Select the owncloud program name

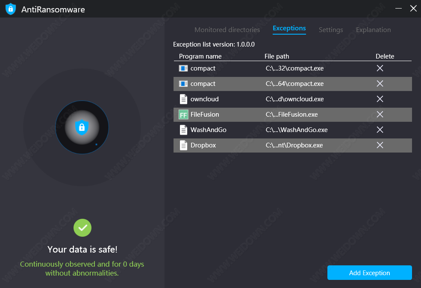(x=205, y=99)
